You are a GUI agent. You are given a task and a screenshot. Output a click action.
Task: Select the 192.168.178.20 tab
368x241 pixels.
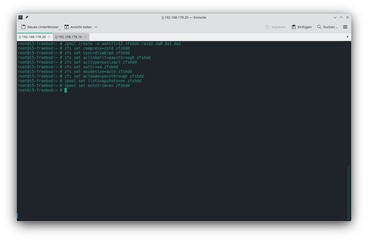32,37
